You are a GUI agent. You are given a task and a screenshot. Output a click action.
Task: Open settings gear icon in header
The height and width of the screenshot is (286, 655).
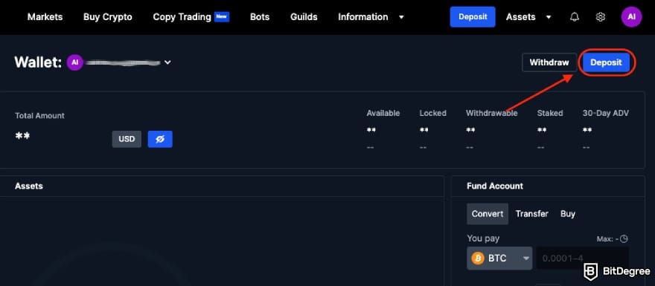click(600, 17)
